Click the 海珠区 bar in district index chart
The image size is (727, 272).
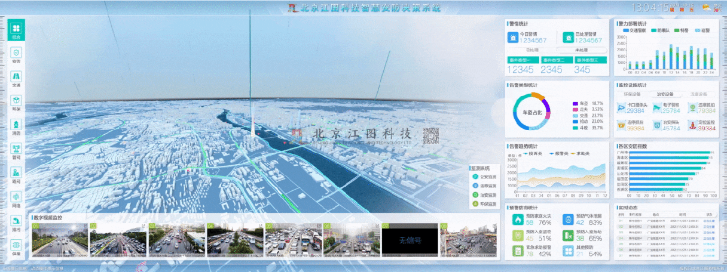[x=669, y=158]
